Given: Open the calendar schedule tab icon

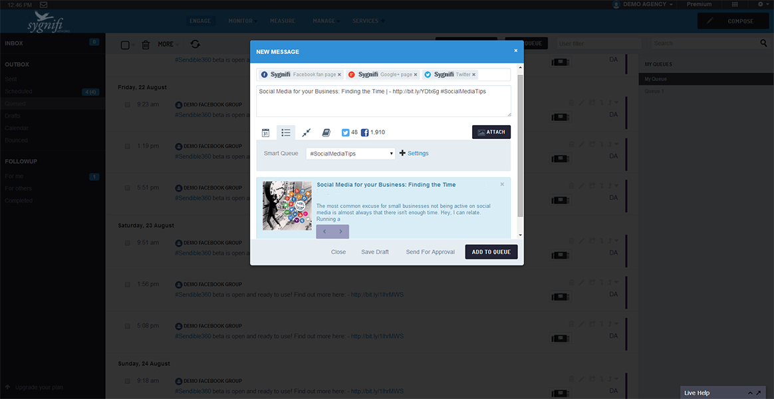Looking at the screenshot, I should point(265,132).
